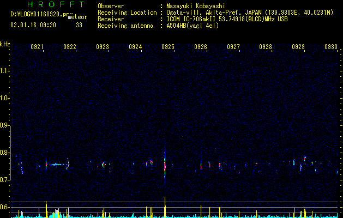Click the antenna A504HB(yagi 4el) text
The height and width of the screenshot is (218, 343).
pyautogui.click(x=192, y=26)
